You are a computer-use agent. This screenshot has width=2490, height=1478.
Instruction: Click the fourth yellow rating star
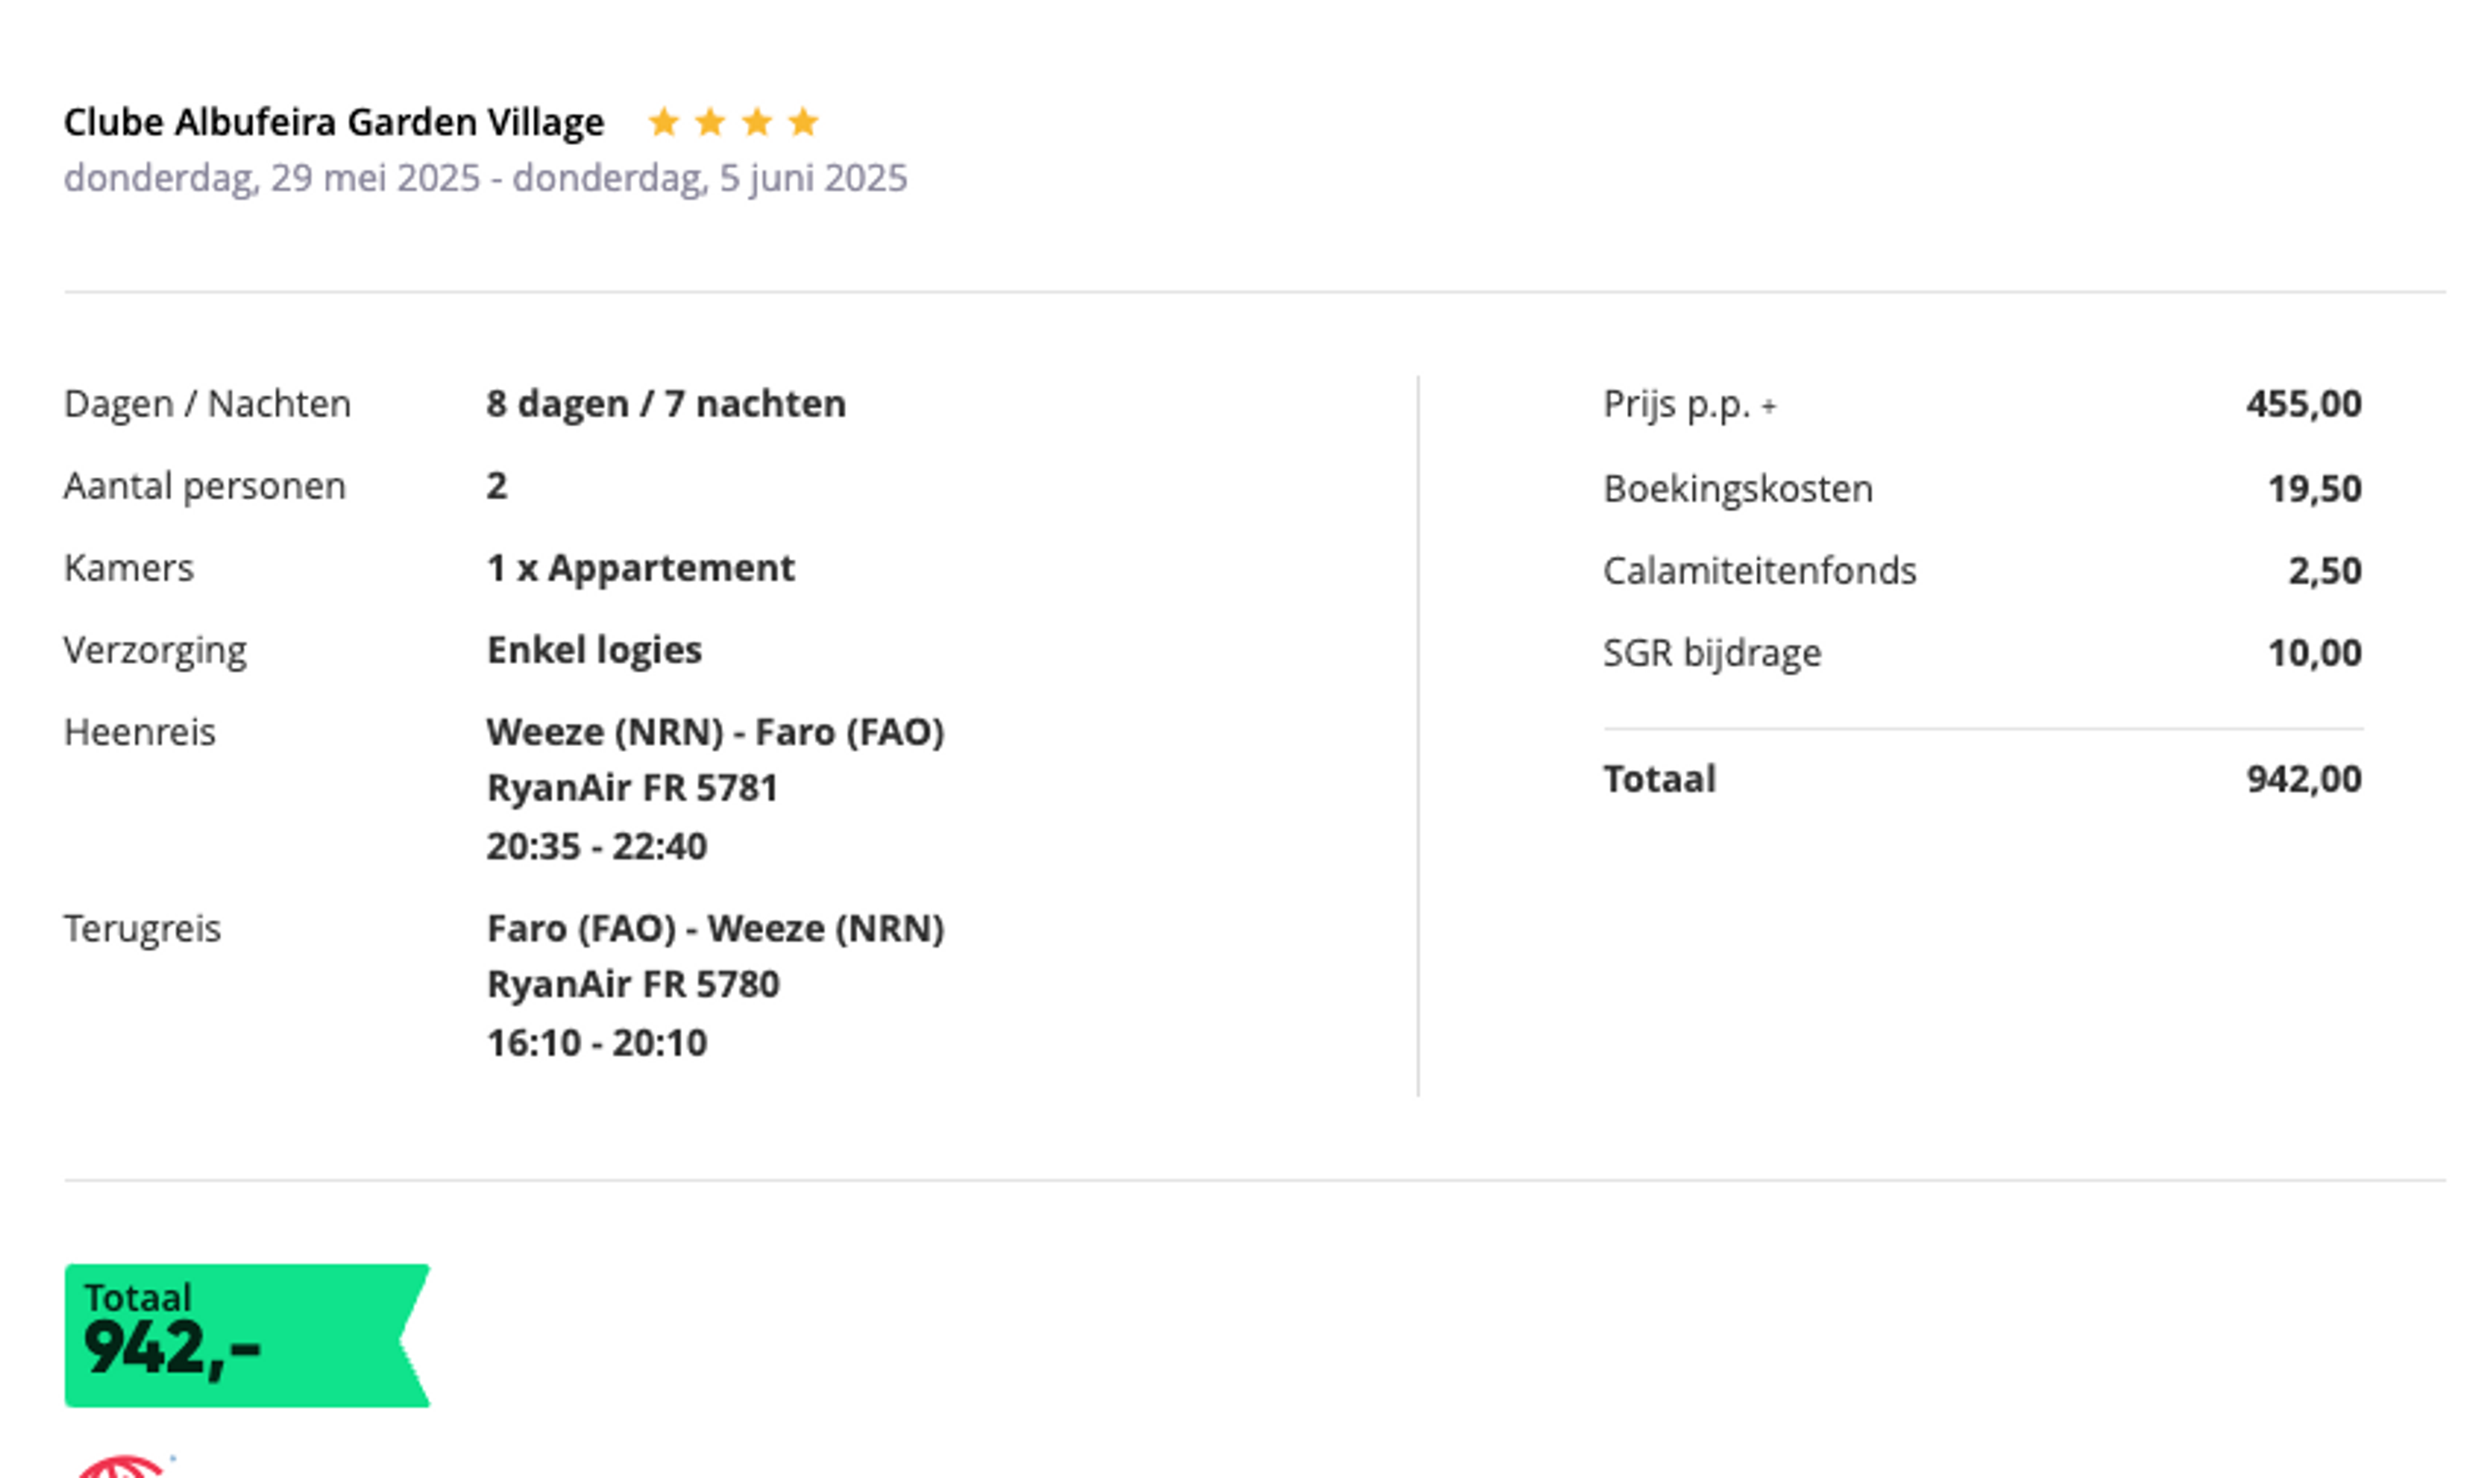[803, 121]
